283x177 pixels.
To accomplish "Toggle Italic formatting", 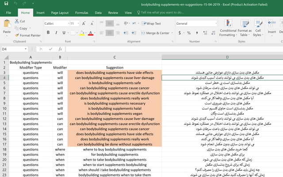I will 56,32.
